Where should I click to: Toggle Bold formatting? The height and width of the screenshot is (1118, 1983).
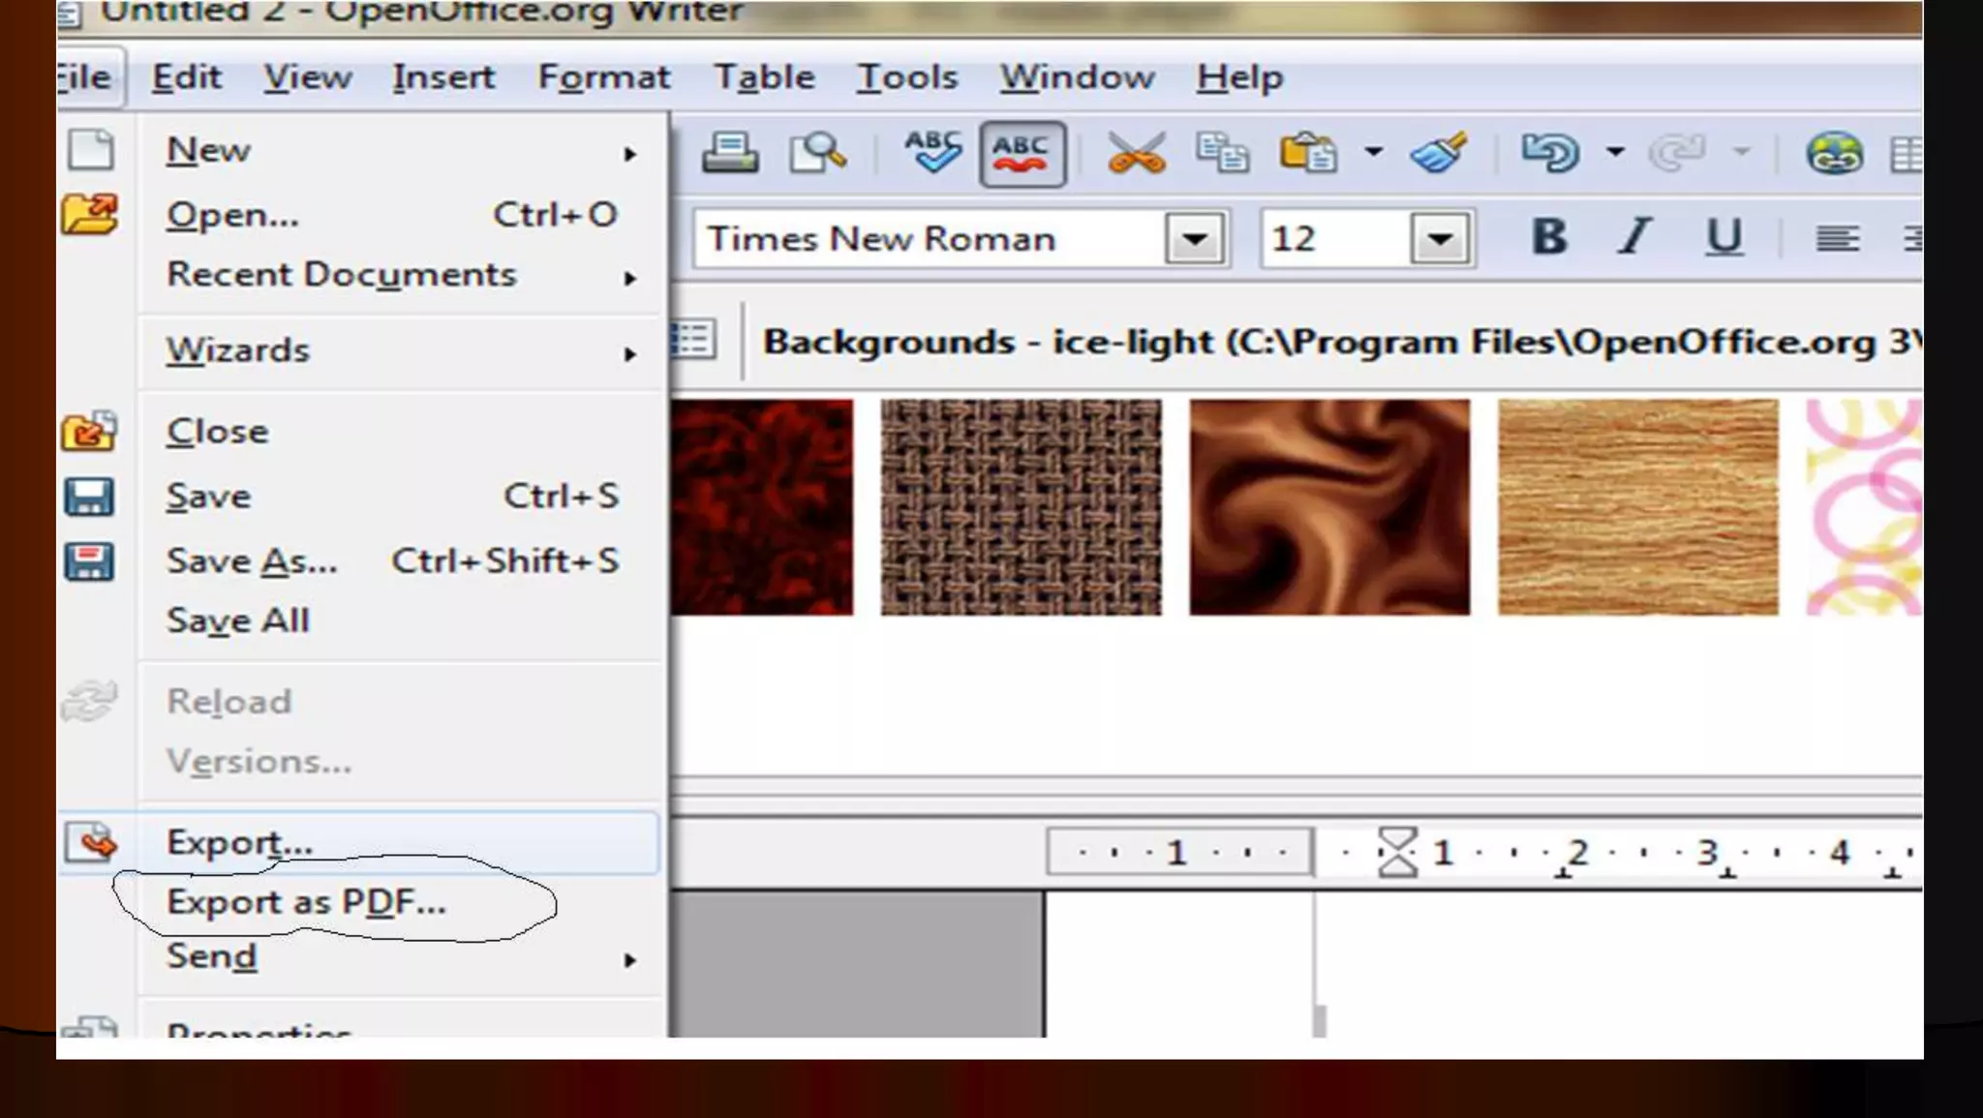[x=1549, y=237]
